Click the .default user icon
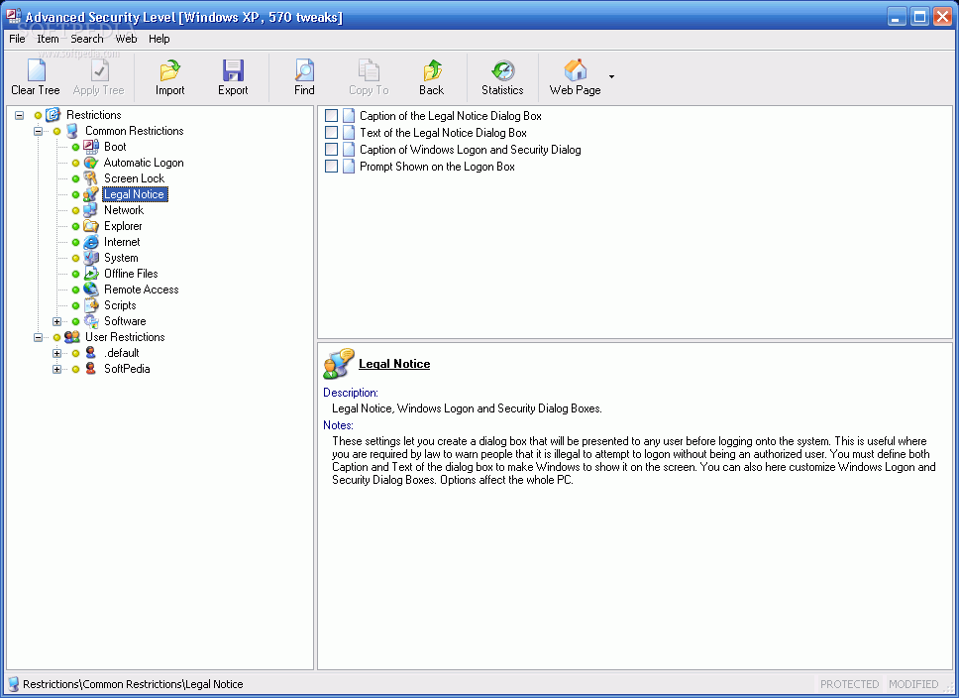Screen dimensions: 959x698 (x=90, y=353)
